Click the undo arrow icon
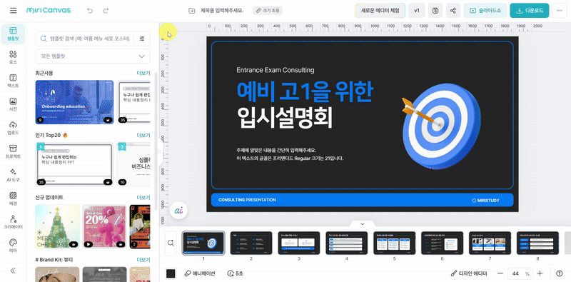Screen dimensions: 571x282 pos(90,11)
